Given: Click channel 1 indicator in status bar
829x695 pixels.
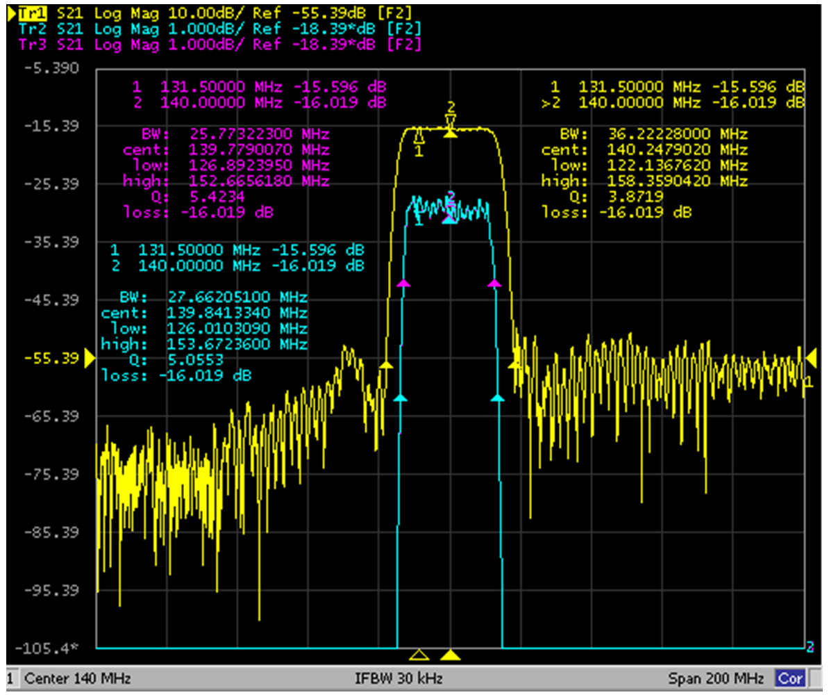Looking at the screenshot, I should [10, 678].
